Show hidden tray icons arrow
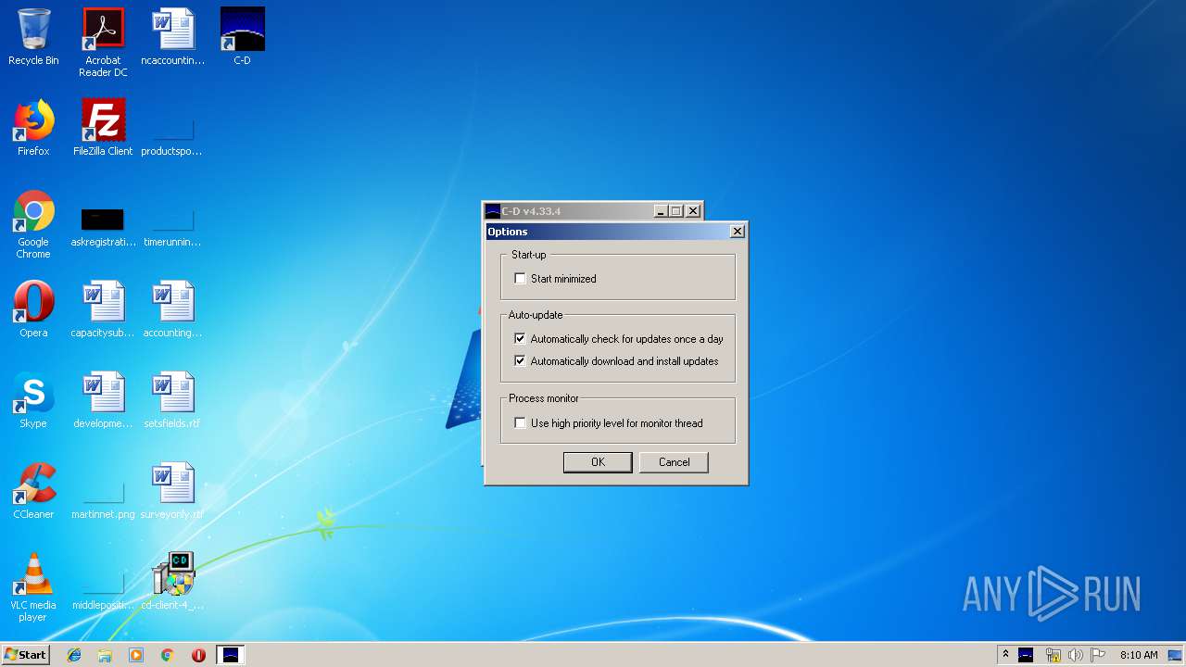1186x667 pixels. [1004, 654]
